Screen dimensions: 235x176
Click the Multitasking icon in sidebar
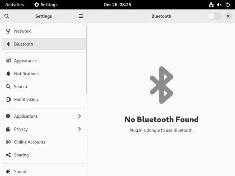pyautogui.click(x=8, y=100)
